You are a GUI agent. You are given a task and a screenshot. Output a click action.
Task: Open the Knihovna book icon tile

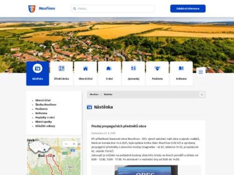coord(181,73)
